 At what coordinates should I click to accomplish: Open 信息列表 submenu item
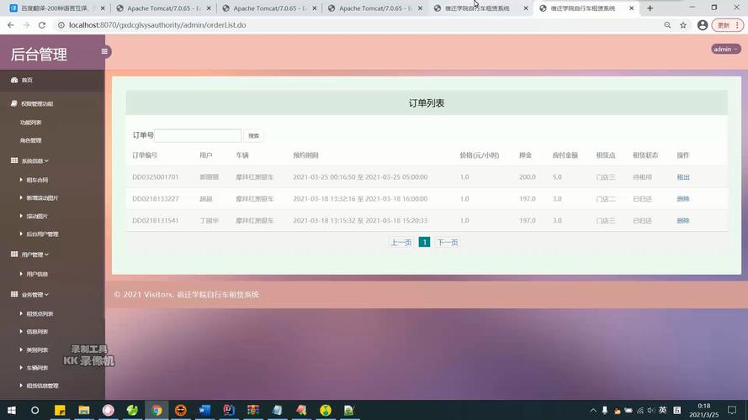pos(37,332)
